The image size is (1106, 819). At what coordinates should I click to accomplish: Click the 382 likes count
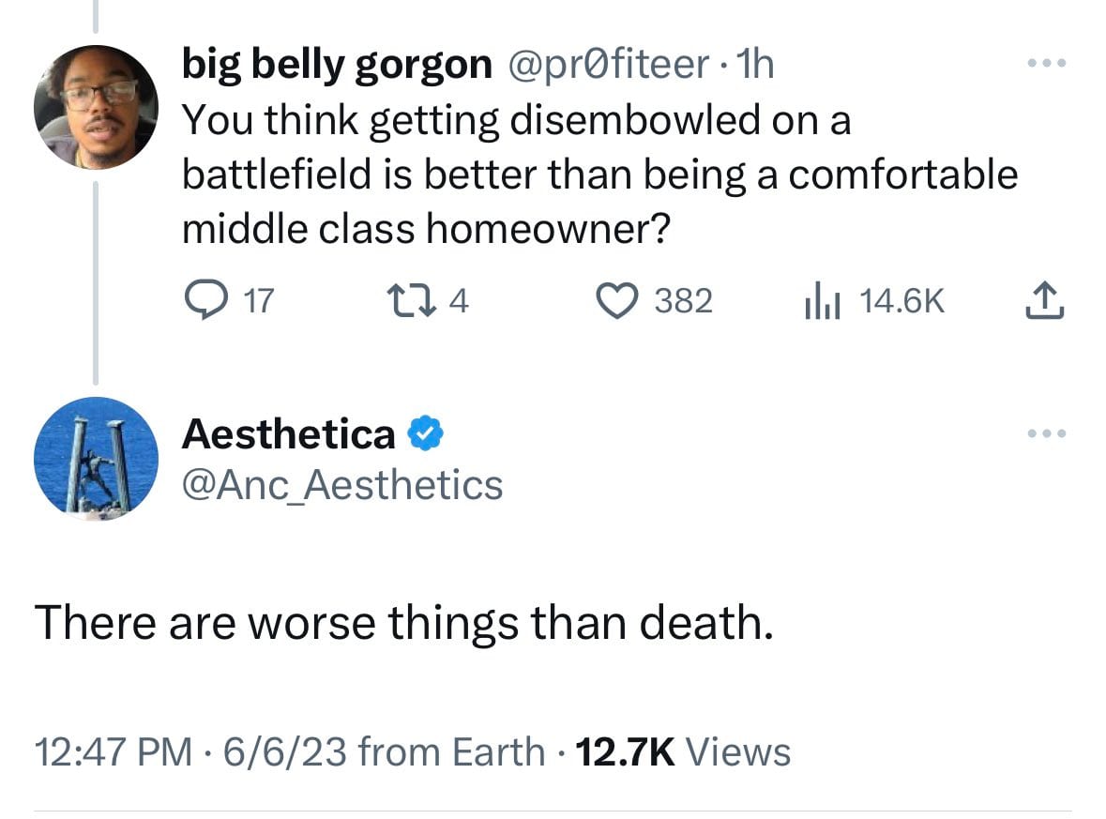coord(684,301)
